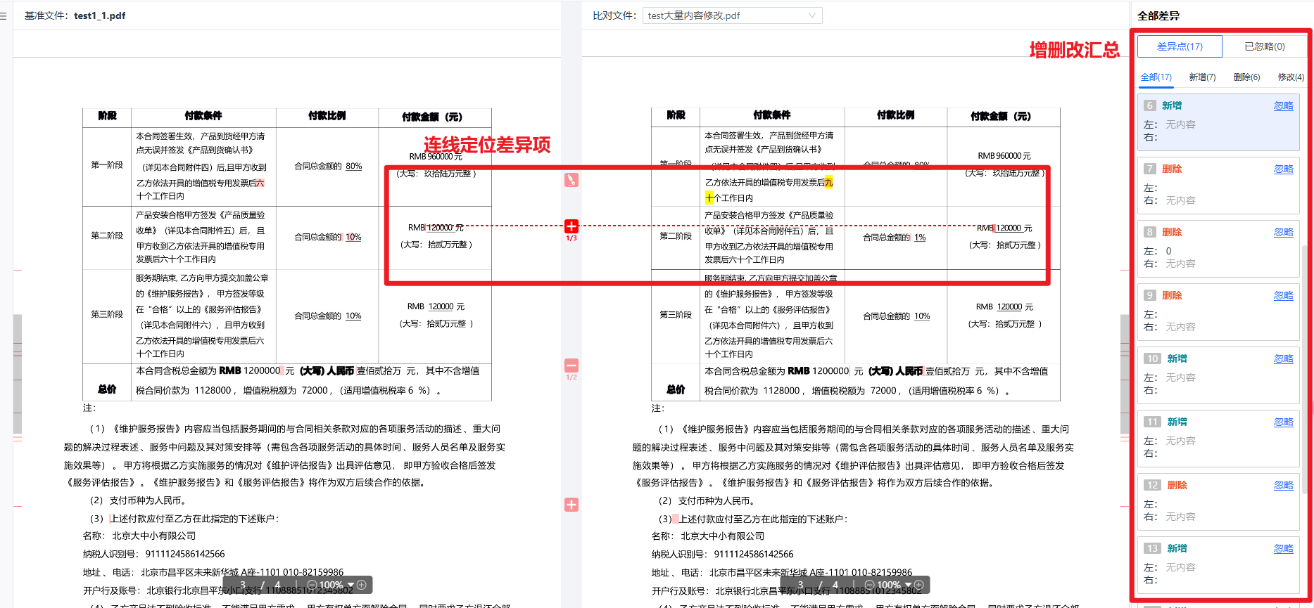The height and width of the screenshot is (608, 1314).
Task: Open the hamburger menu at top left
Action: tap(4, 15)
